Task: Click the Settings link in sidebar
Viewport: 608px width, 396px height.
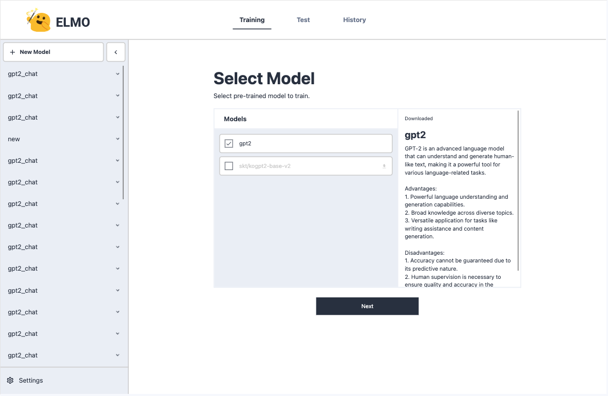Action: pos(31,380)
